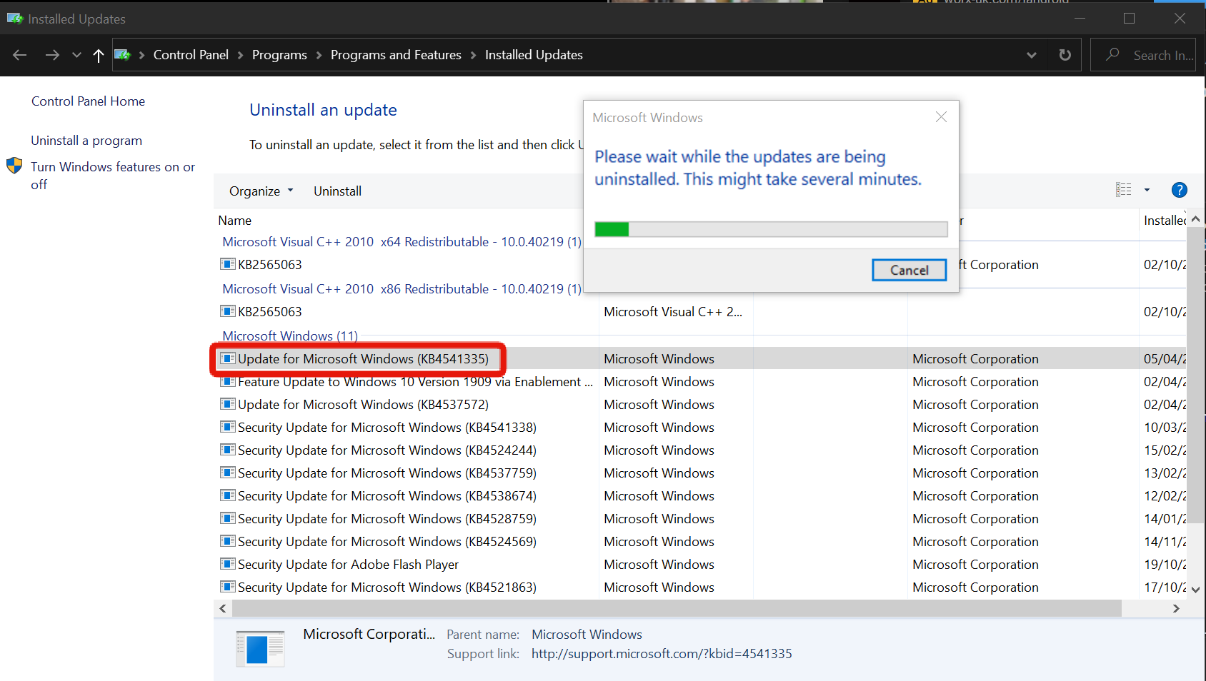Open address bar history dropdown
The height and width of the screenshot is (681, 1206).
click(x=1031, y=55)
